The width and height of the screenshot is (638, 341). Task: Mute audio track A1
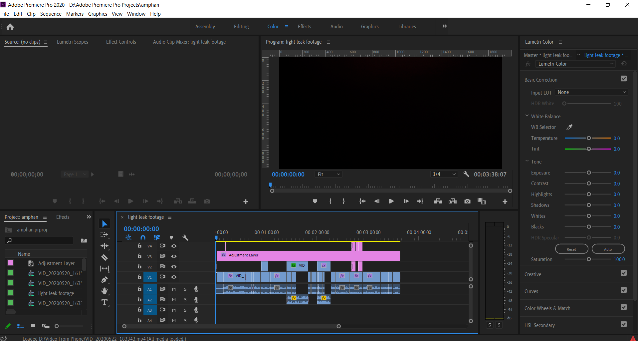[174, 289]
